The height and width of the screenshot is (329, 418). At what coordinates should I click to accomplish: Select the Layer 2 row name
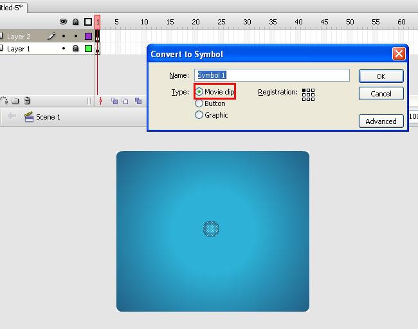click(19, 37)
